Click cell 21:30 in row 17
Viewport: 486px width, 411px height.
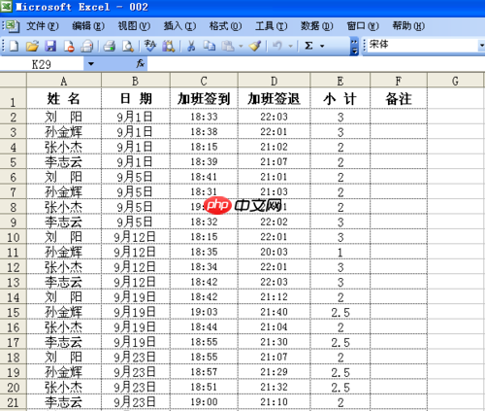274,342
